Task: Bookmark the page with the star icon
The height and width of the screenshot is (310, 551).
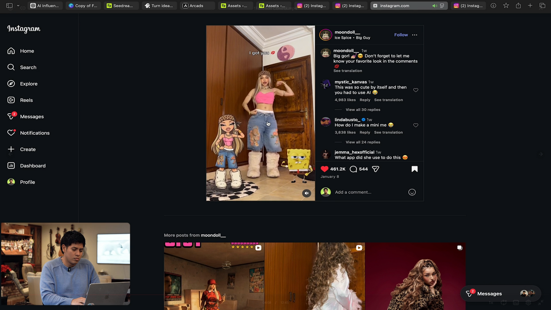Action: [x=506, y=6]
